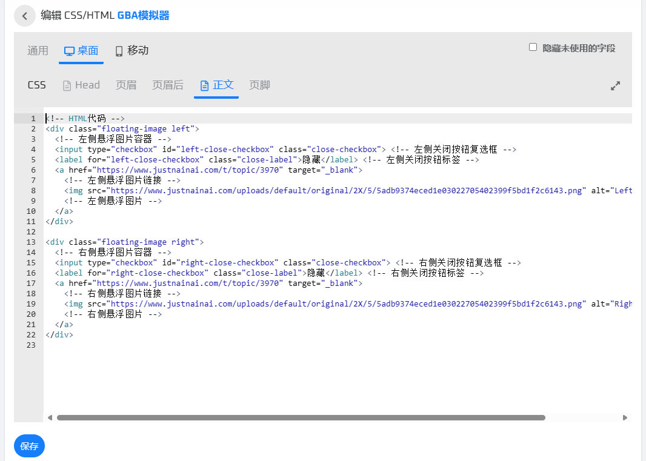Open the 页脚 (Footer) section tab

[259, 85]
